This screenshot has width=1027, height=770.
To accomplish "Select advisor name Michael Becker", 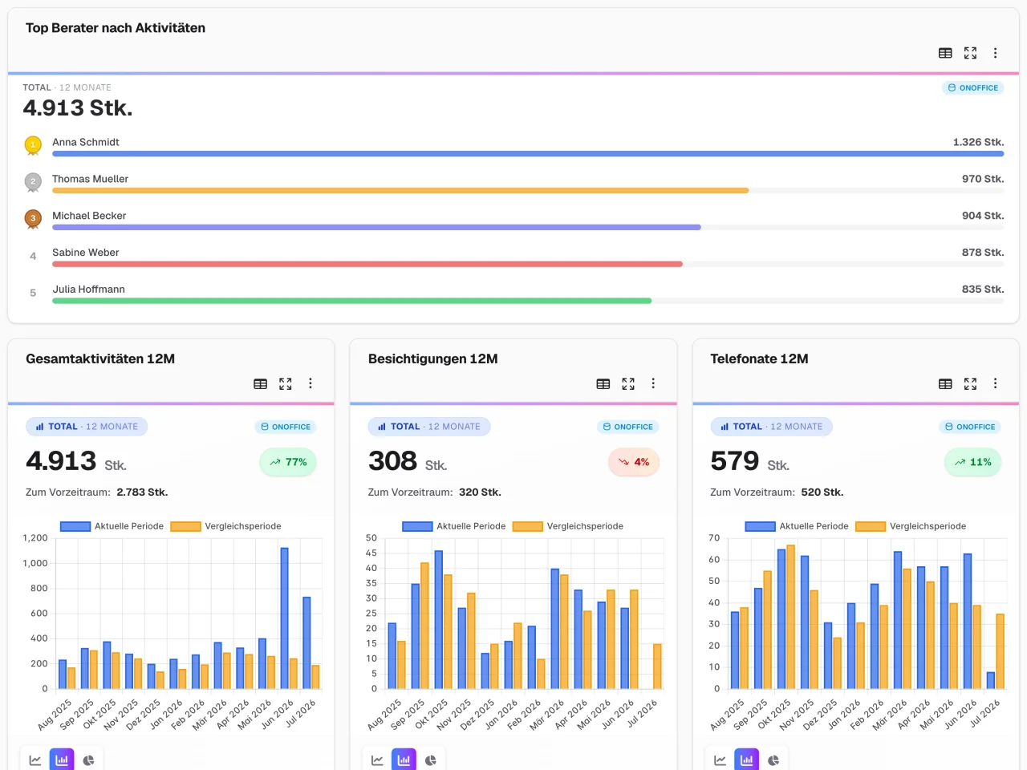I will point(89,216).
